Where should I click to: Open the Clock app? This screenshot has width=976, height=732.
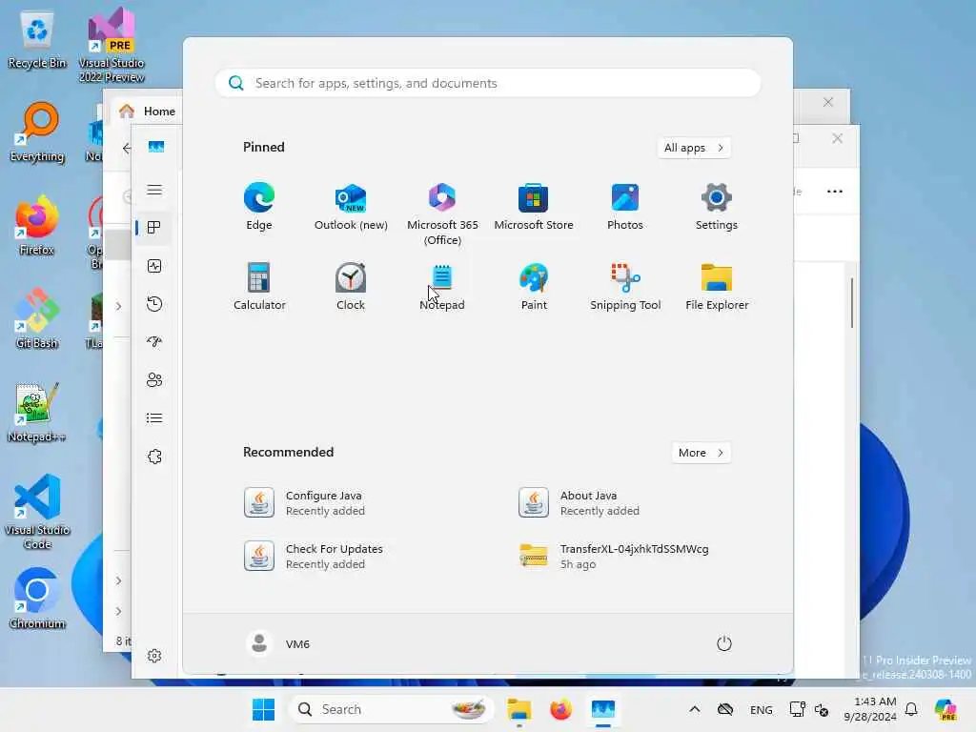point(351,286)
